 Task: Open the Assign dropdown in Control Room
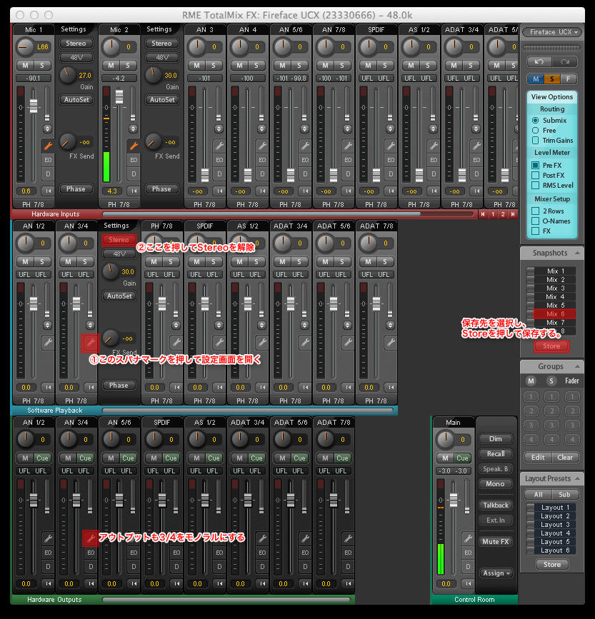pyautogui.click(x=496, y=573)
